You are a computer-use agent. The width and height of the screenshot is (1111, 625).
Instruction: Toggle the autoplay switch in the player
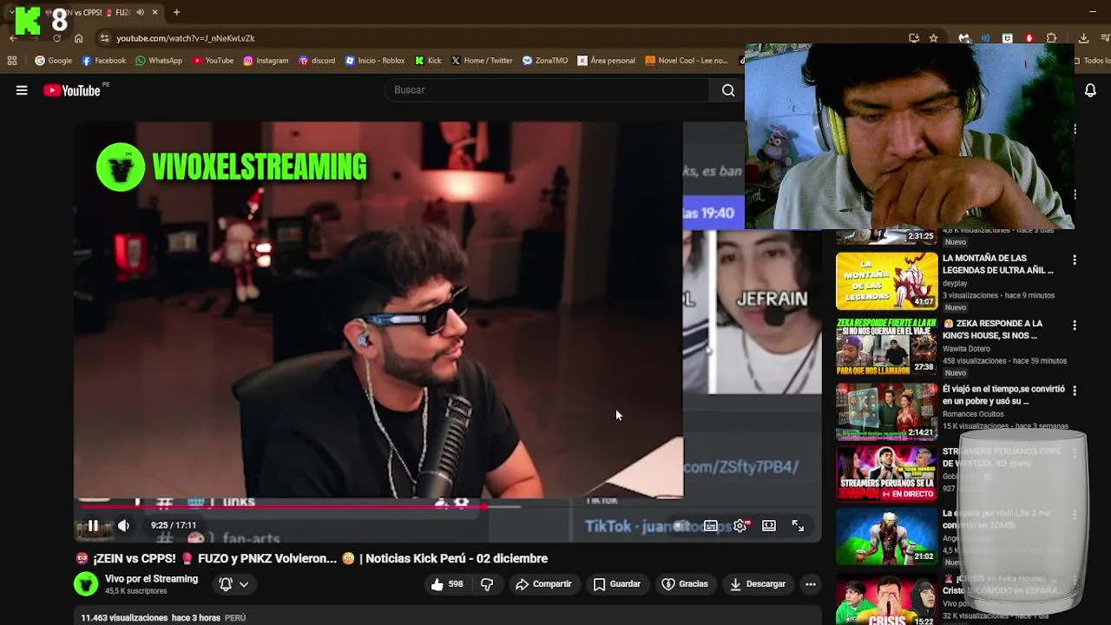[682, 525]
